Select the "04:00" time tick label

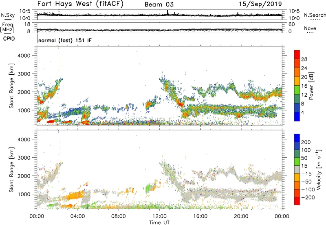click(77, 216)
